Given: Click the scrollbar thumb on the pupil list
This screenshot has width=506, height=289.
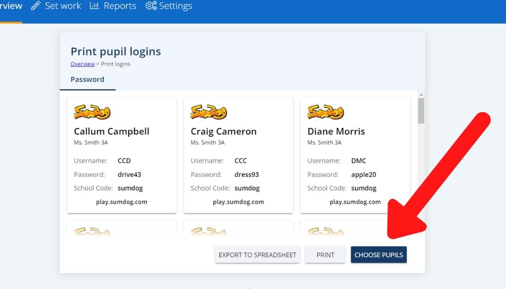Looking at the screenshot, I should click(x=420, y=110).
